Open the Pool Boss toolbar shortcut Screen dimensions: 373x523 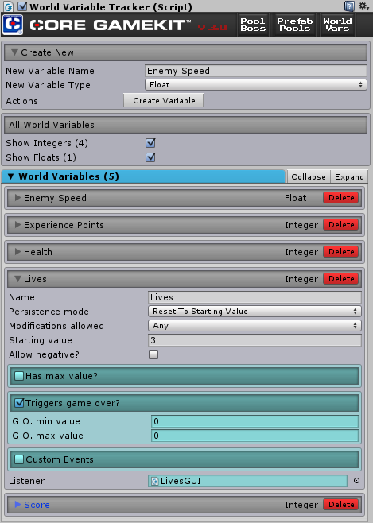[253, 25]
